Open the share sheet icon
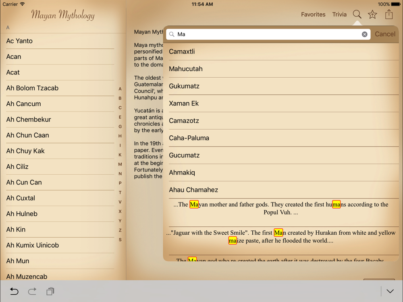403x302 pixels. 389,14
